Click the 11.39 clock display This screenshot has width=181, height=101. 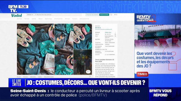coord(23,7)
